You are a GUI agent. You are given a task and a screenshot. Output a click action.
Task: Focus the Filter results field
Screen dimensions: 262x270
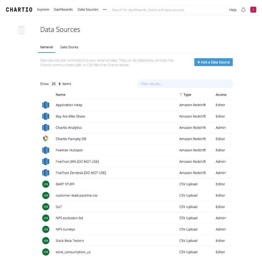(x=185, y=84)
